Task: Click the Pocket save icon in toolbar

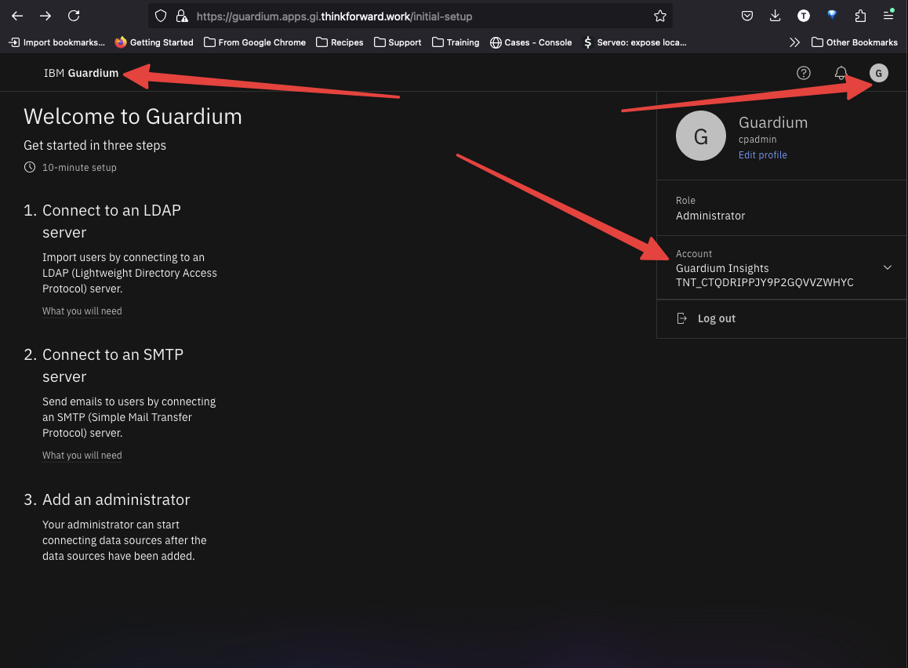Action: (747, 16)
